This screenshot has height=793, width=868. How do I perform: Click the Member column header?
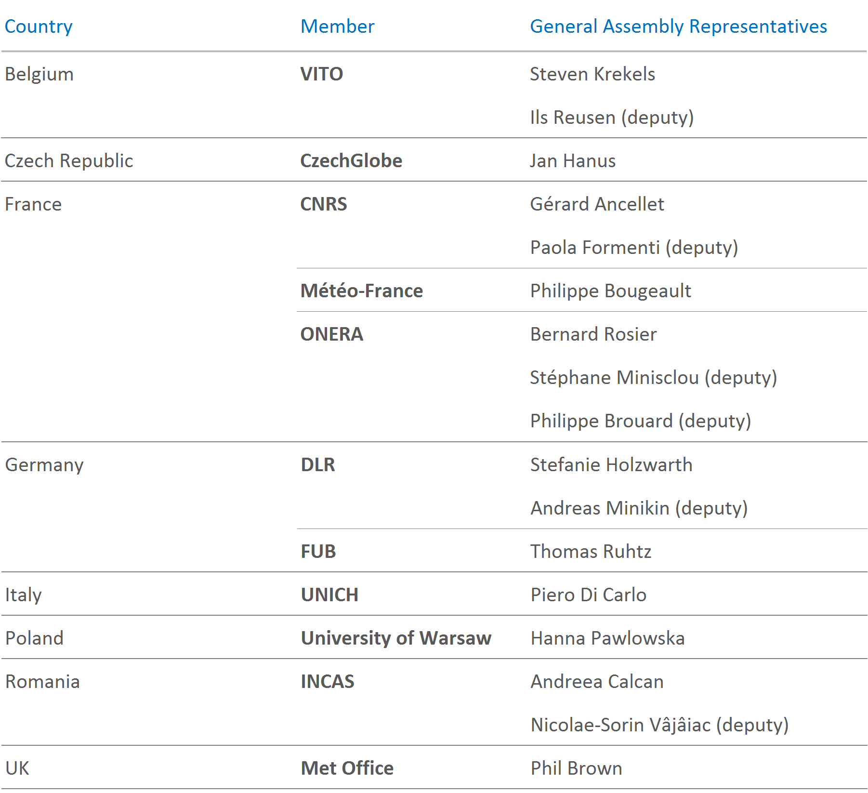(337, 26)
